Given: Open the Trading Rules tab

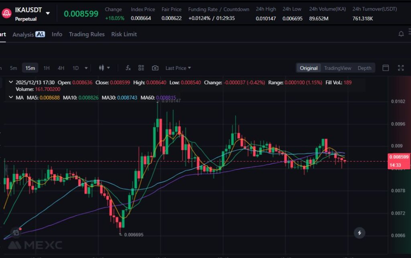Looking at the screenshot, I should tap(87, 34).
